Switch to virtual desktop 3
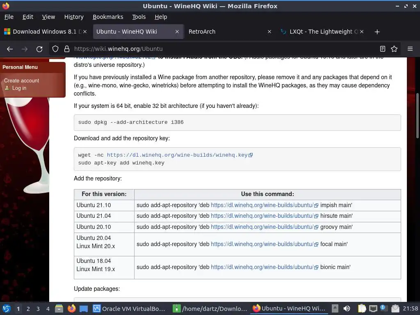Image resolution: width=420 pixels, height=315 pixels. [x=38, y=309]
